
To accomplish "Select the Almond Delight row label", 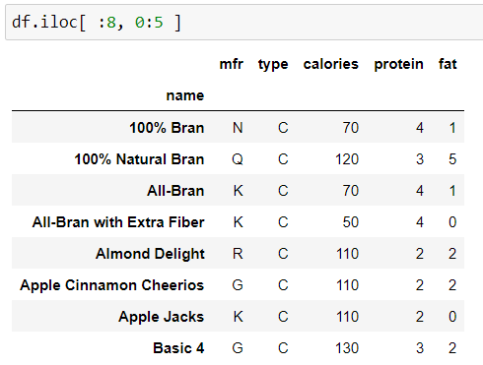I will click(150, 254).
